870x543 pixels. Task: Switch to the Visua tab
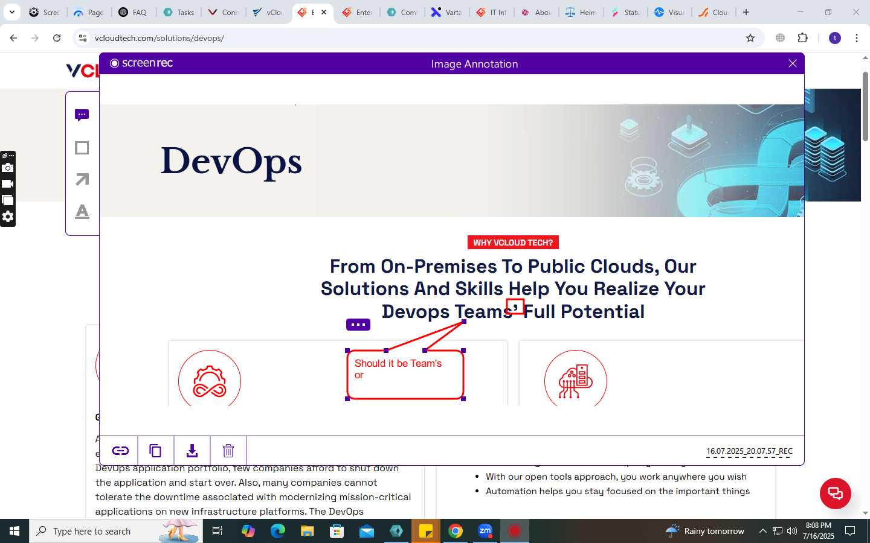669,12
